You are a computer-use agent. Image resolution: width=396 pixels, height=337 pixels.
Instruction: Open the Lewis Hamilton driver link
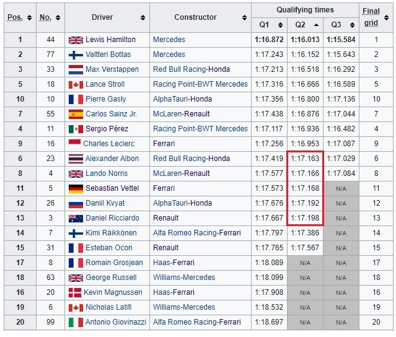(110, 40)
